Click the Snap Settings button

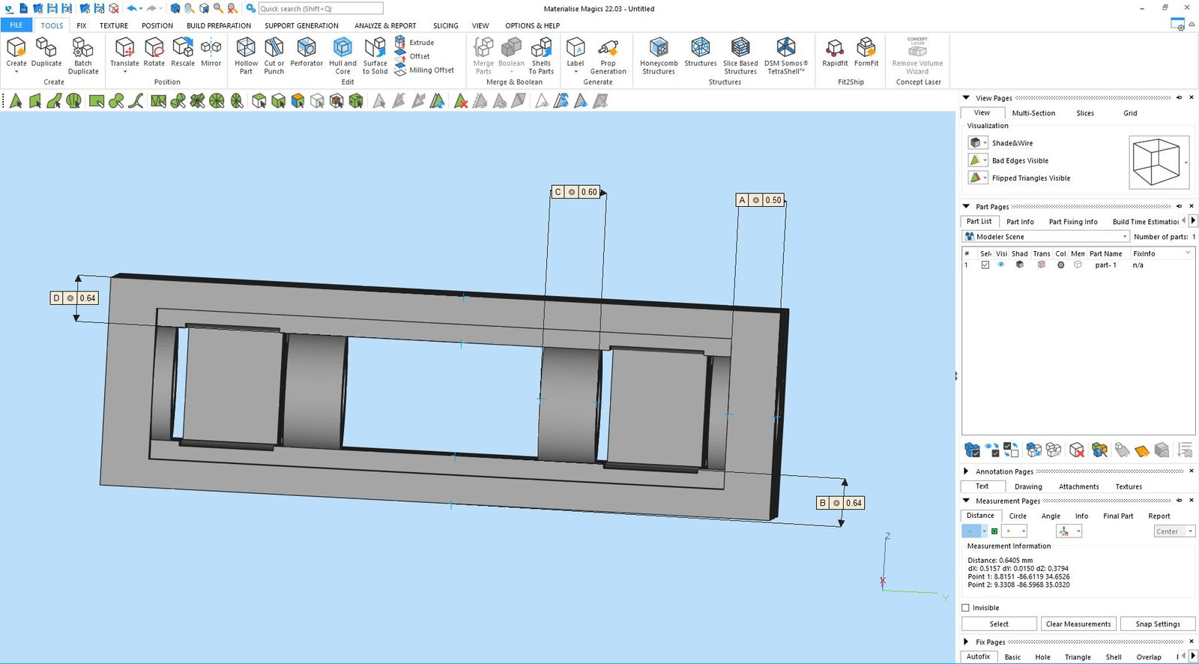(1157, 624)
